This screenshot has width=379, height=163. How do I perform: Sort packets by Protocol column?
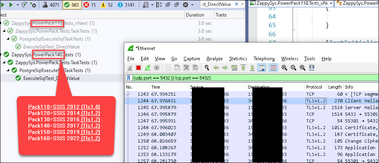(x=316, y=87)
